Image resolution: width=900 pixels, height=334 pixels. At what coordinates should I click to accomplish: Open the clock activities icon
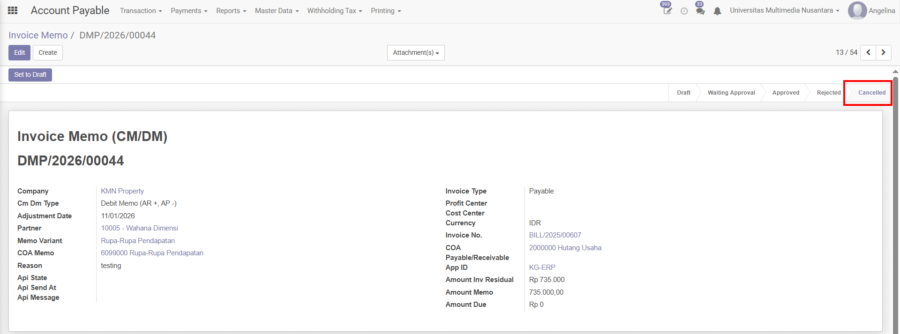pos(684,11)
